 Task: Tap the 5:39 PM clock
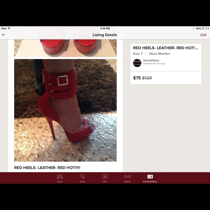[x=105, y=28]
